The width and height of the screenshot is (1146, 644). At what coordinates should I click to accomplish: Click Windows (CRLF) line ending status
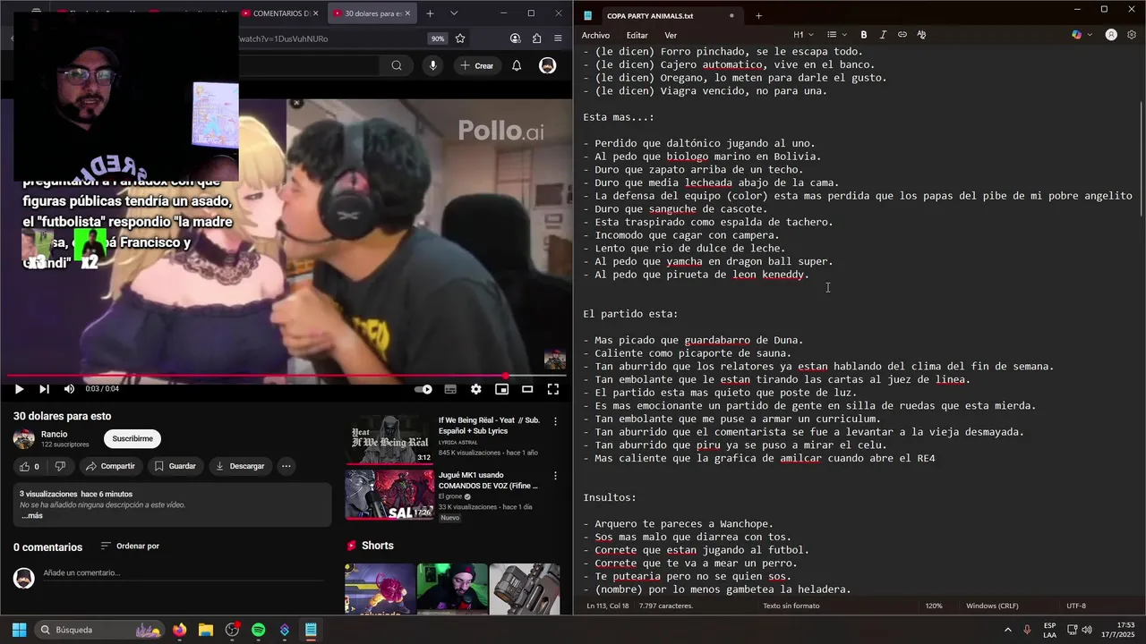[992, 606]
